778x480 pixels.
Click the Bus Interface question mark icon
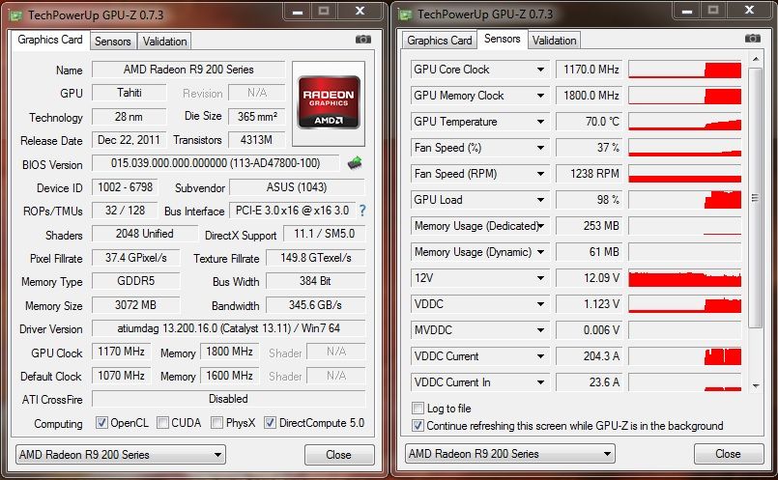point(362,211)
